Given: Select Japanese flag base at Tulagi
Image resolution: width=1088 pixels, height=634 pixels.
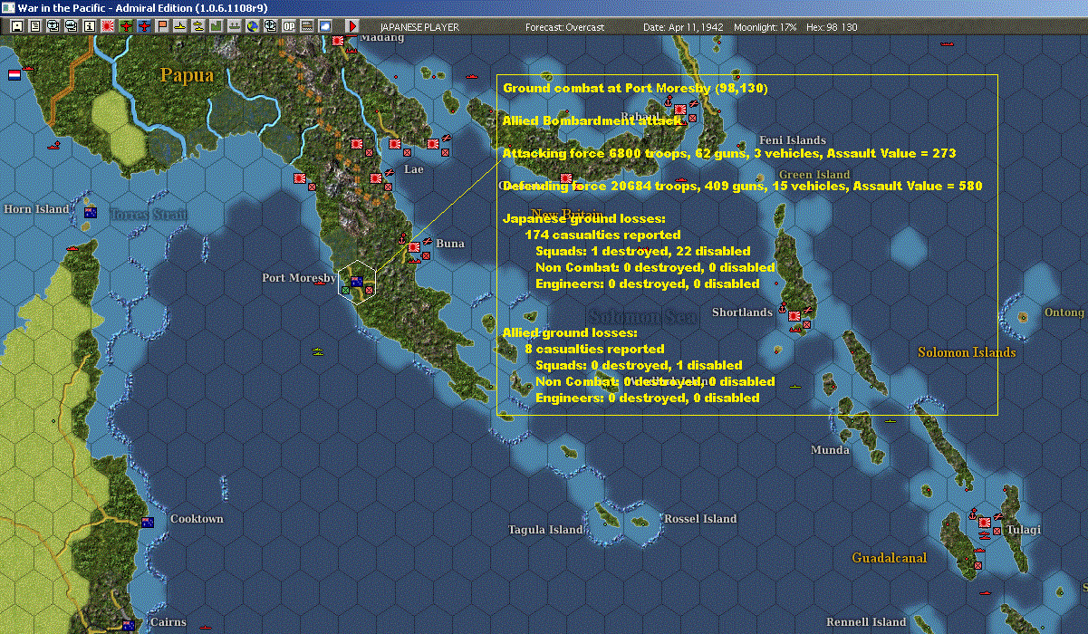Looking at the screenshot, I should [x=985, y=523].
